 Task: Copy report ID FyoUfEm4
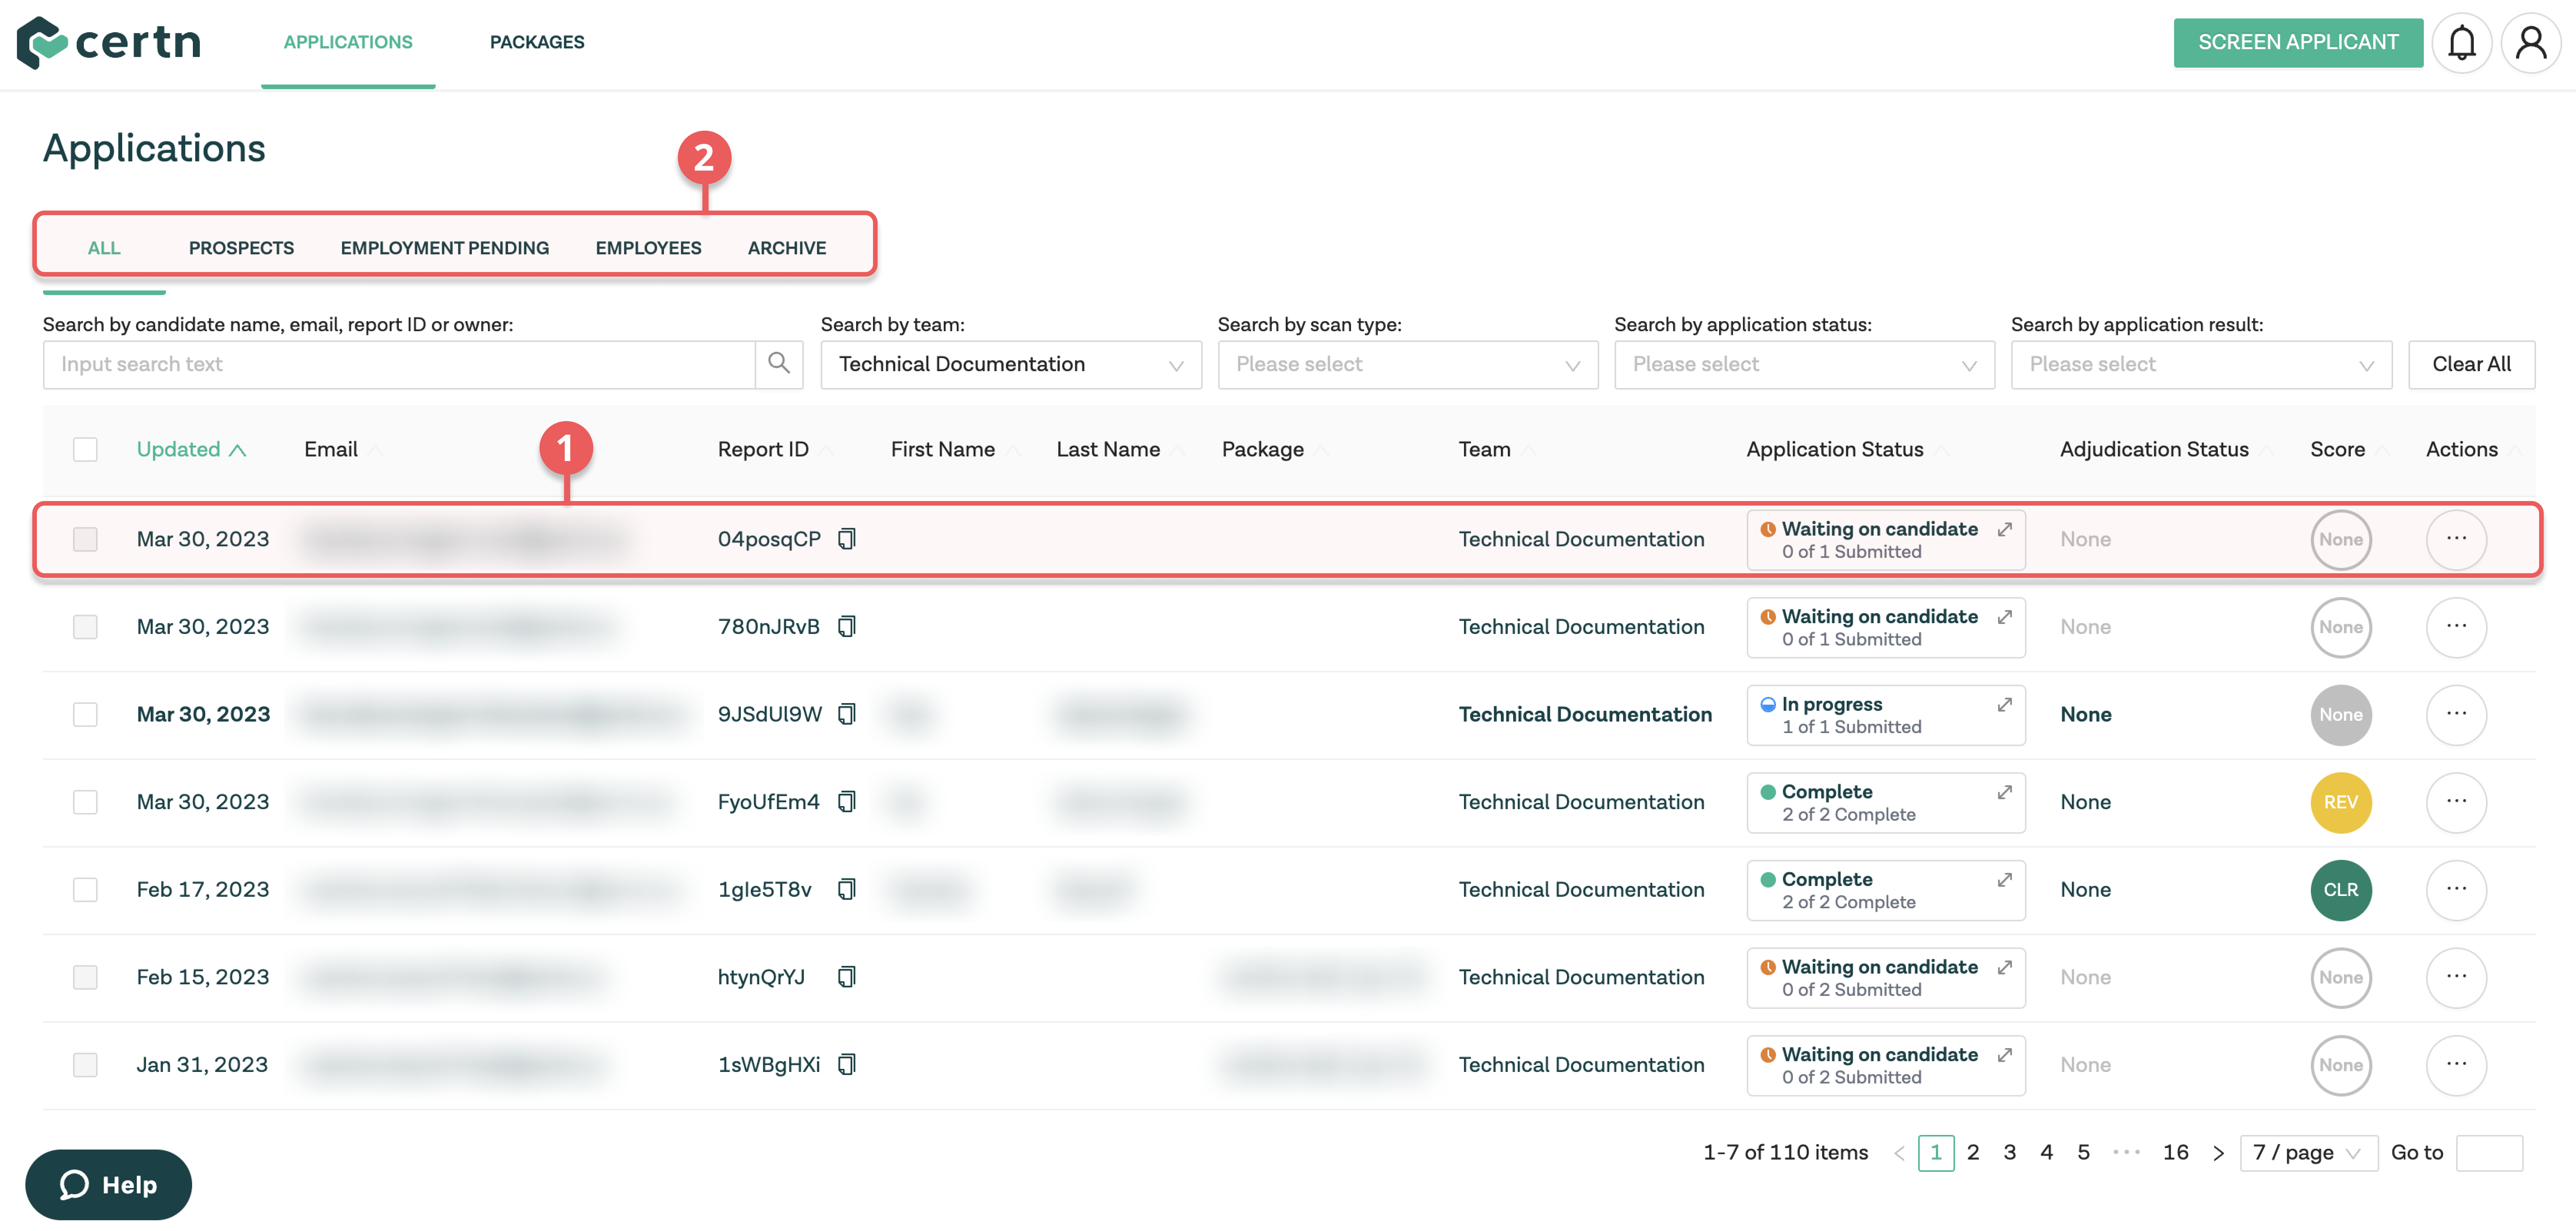847,802
